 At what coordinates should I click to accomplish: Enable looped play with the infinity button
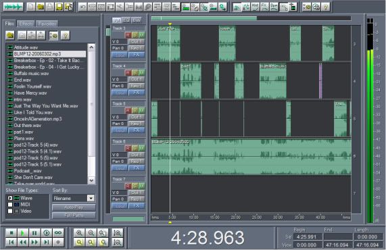tap(58, 232)
